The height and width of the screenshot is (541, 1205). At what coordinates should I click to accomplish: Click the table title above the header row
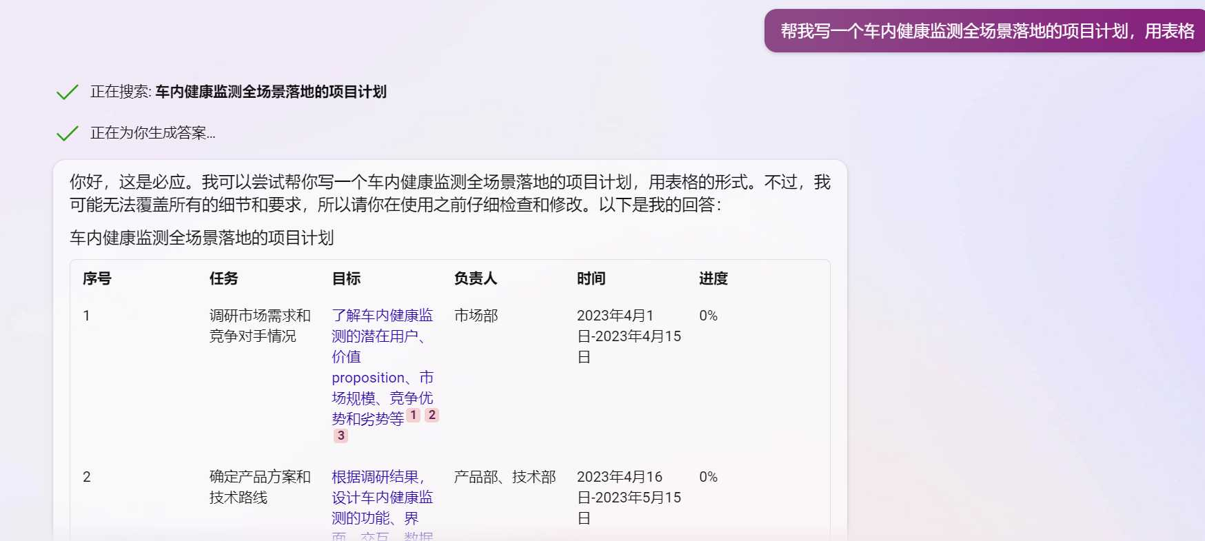pyautogui.click(x=202, y=238)
